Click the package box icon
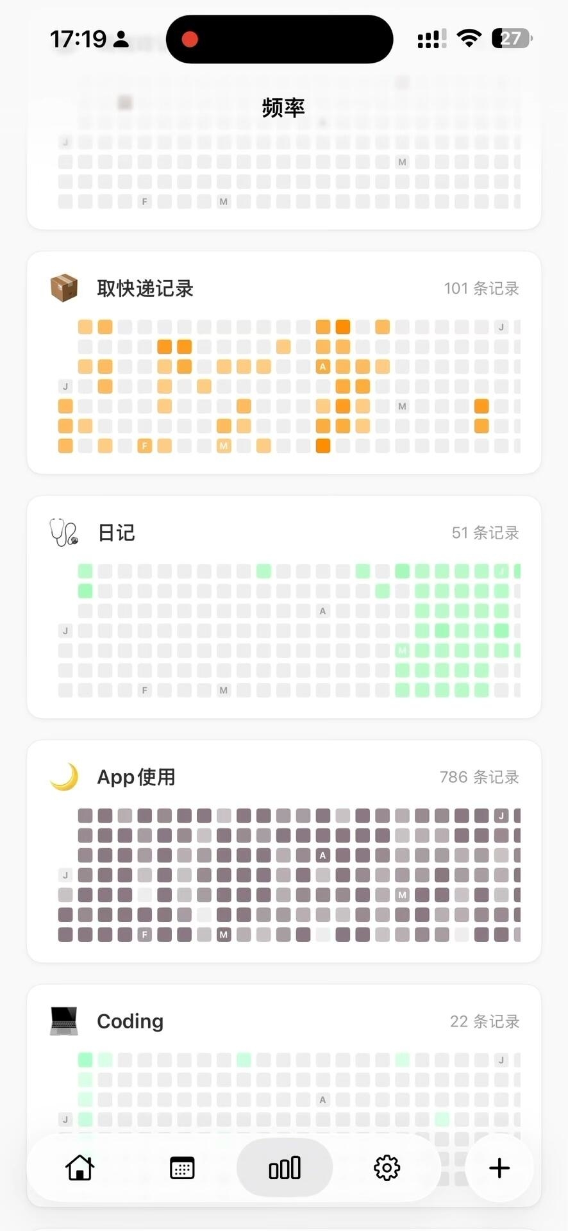 [x=64, y=288]
